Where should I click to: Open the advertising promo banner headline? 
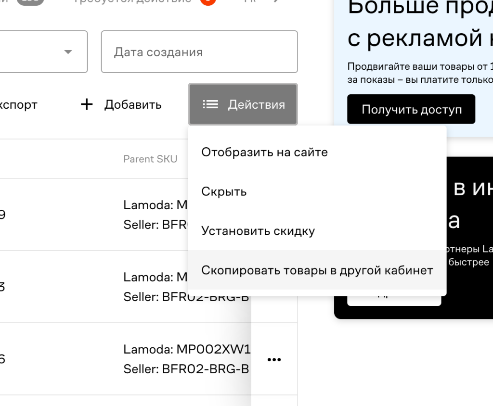tap(420, 22)
